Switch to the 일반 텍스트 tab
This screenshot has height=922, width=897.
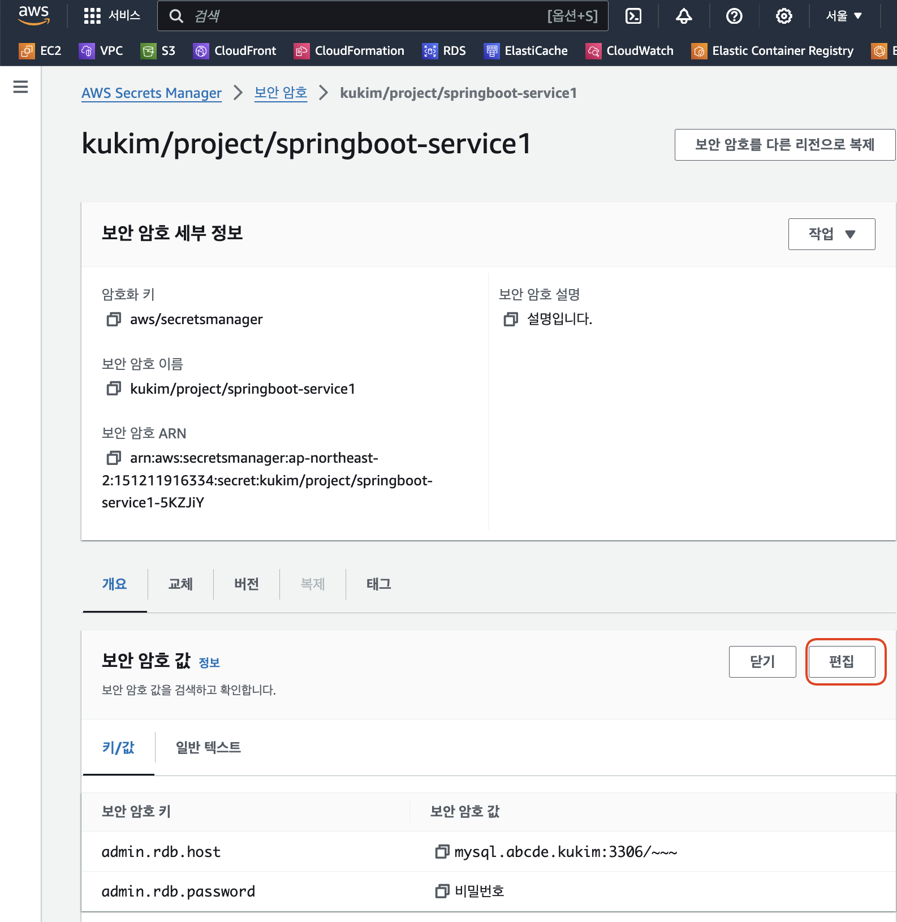click(208, 747)
